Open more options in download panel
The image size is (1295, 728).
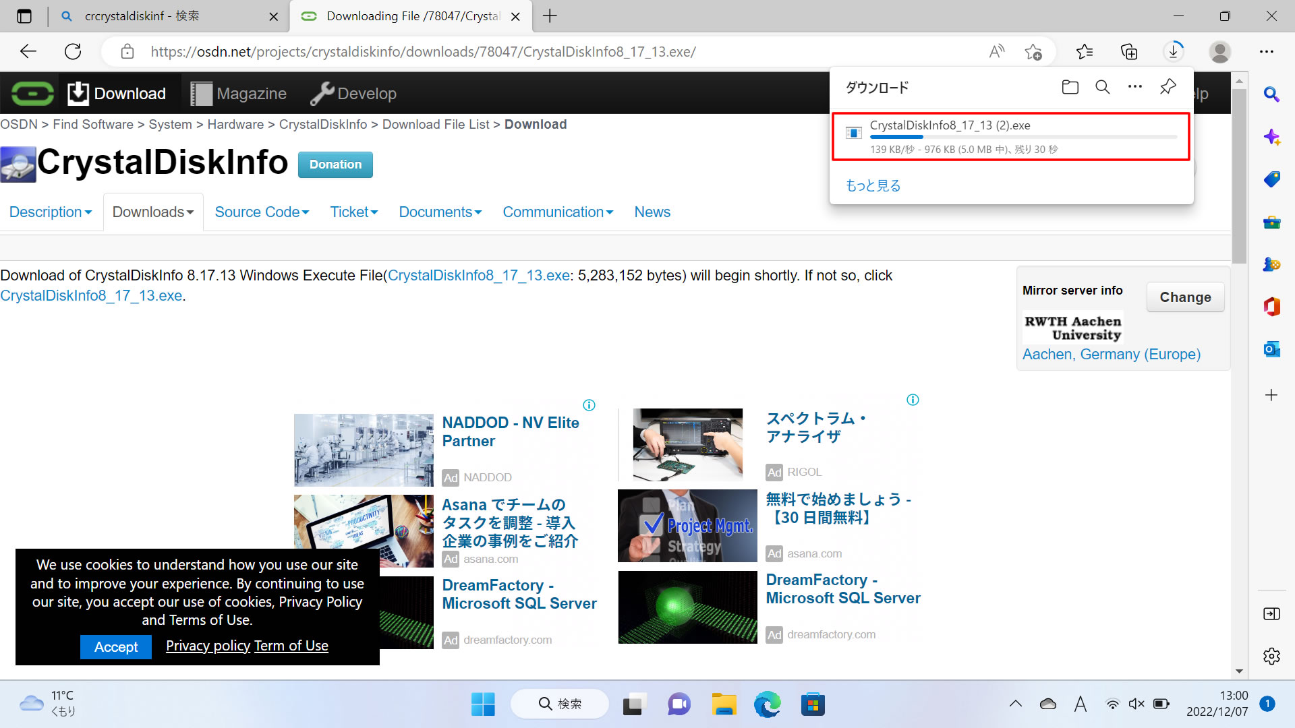pyautogui.click(x=1135, y=87)
